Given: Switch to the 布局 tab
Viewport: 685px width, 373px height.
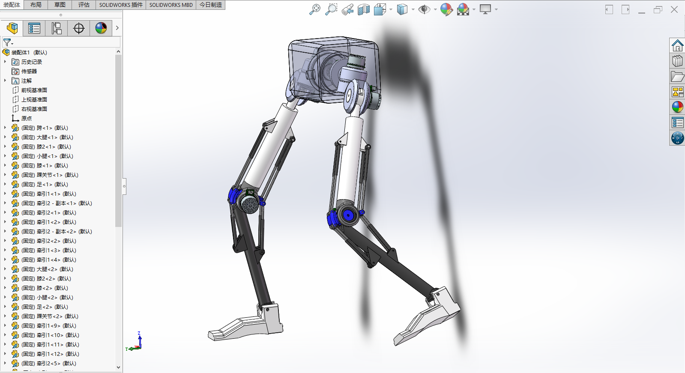Looking at the screenshot, I should pos(36,5).
